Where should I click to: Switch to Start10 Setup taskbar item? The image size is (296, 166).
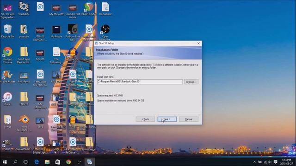(89, 162)
